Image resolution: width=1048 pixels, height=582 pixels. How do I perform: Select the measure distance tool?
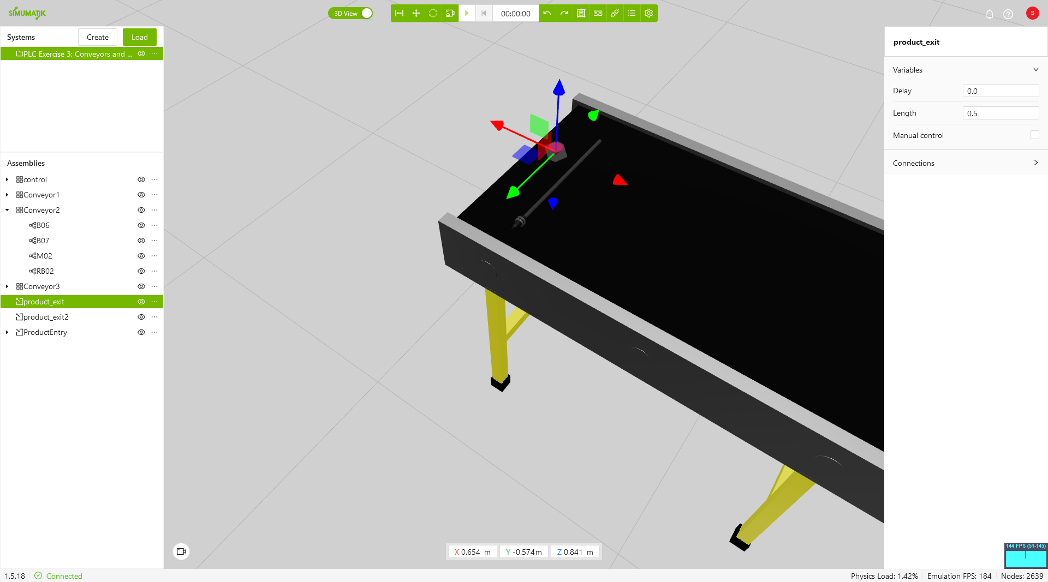(399, 13)
